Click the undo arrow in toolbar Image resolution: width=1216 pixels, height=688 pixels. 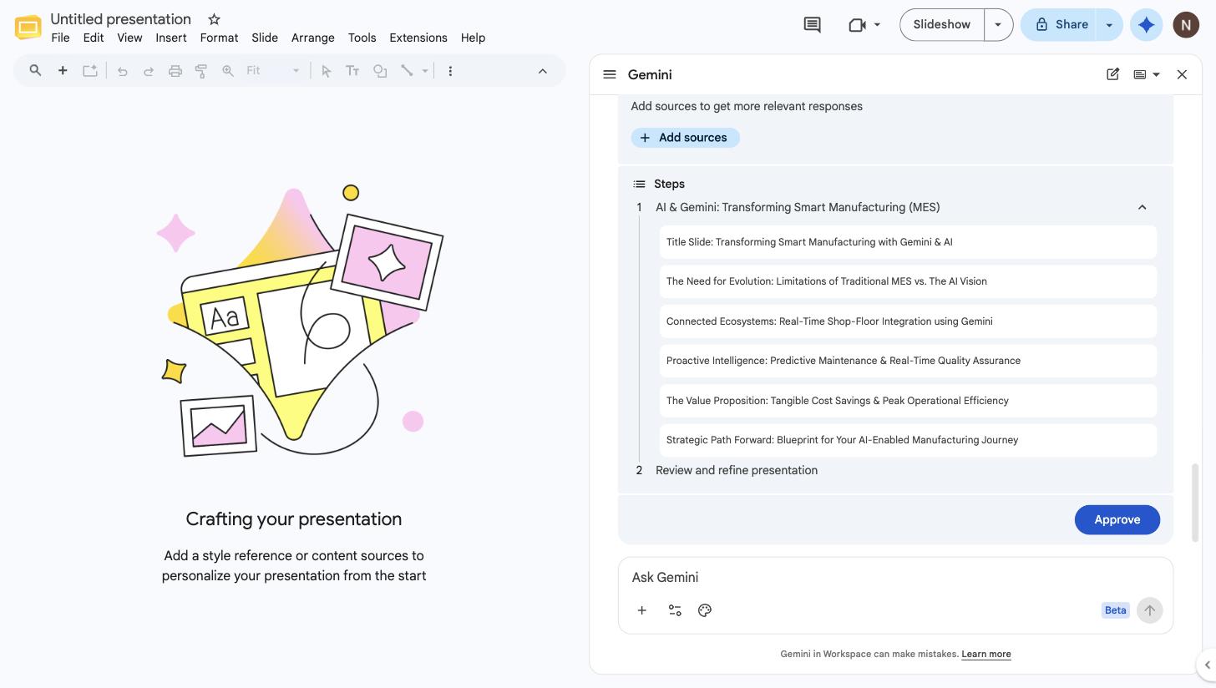tap(122, 71)
